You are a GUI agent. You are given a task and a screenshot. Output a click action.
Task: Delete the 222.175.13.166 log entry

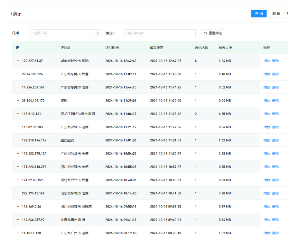coord(275,193)
